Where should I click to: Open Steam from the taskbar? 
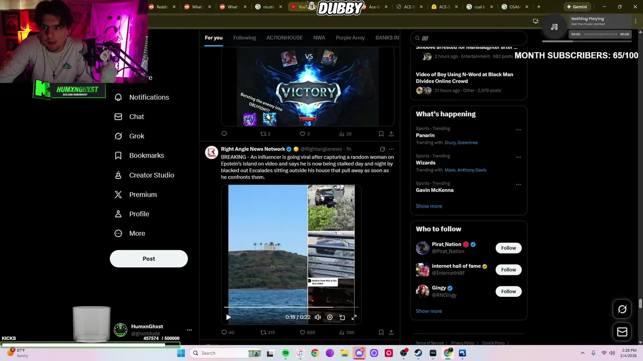tap(418, 353)
